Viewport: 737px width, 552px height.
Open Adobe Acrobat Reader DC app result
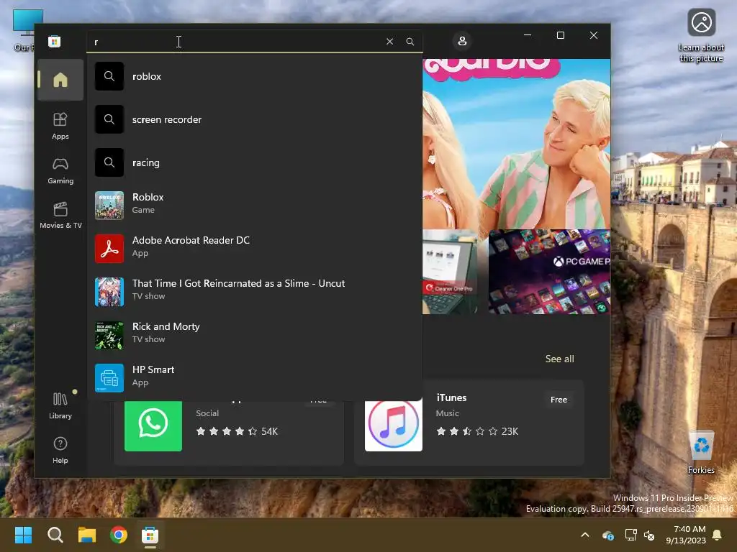click(255, 248)
